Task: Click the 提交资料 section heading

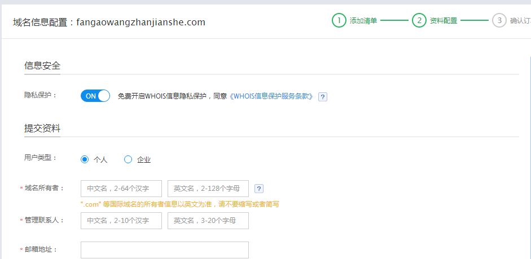Action: [x=42, y=128]
